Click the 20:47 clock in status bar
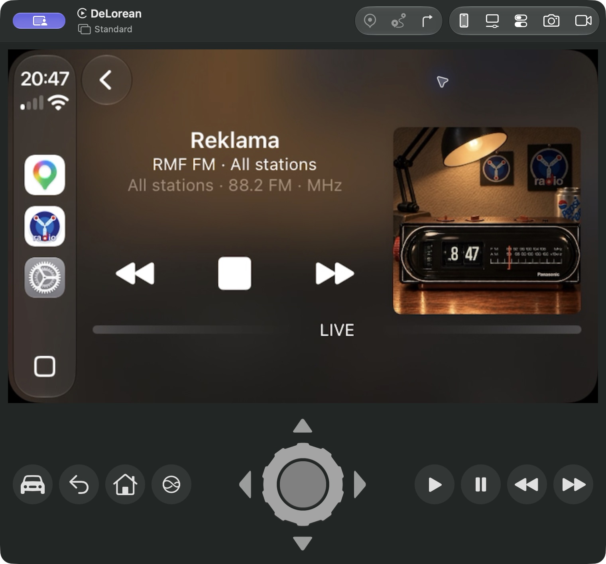 (45, 78)
